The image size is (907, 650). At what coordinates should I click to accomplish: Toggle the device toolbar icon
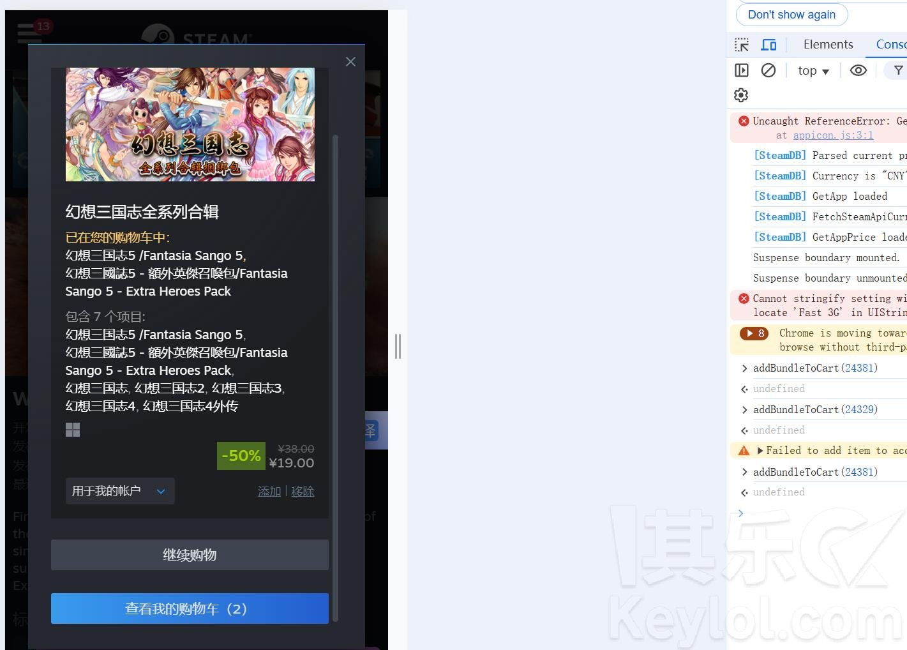pos(768,45)
